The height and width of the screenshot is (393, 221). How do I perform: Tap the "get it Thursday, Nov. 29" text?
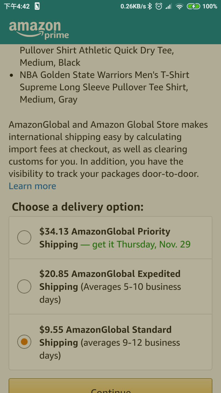pyautogui.click(x=142, y=244)
